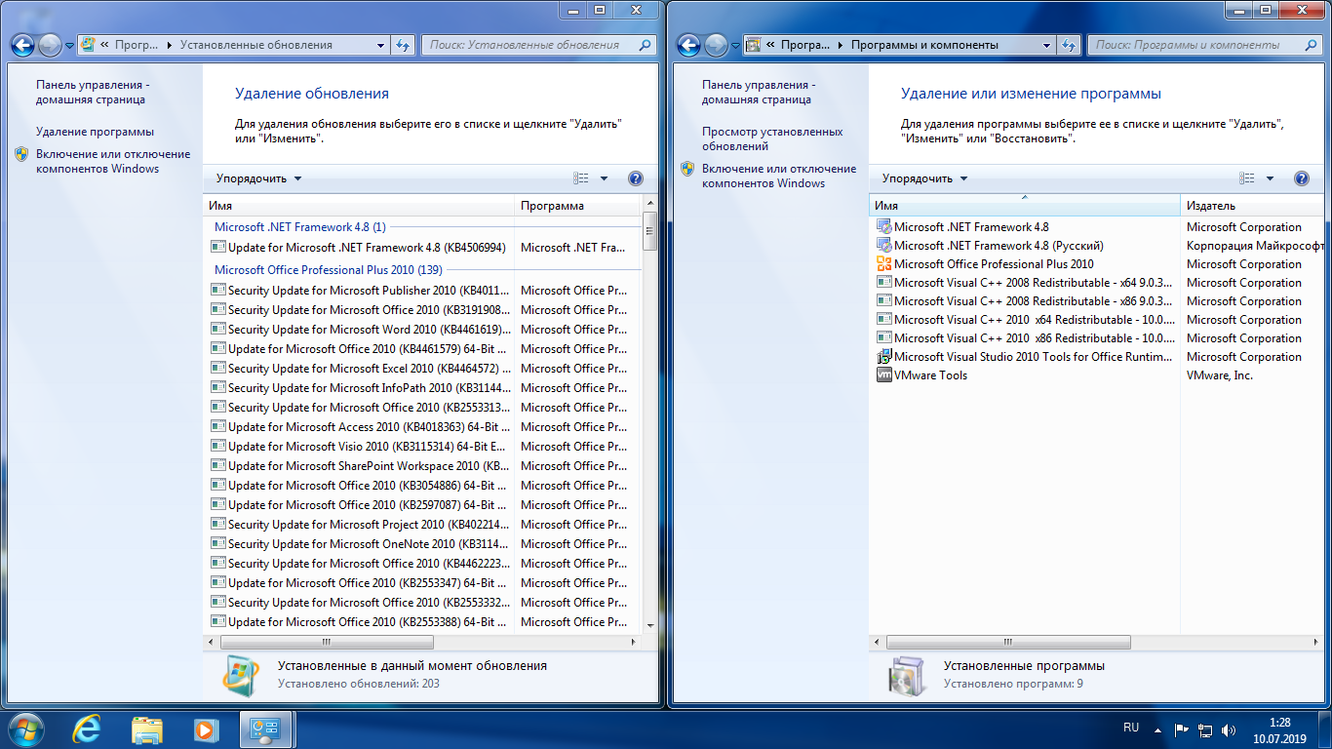Click Включение или отключение компонентов link in Updates window

[x=113, y=161]
